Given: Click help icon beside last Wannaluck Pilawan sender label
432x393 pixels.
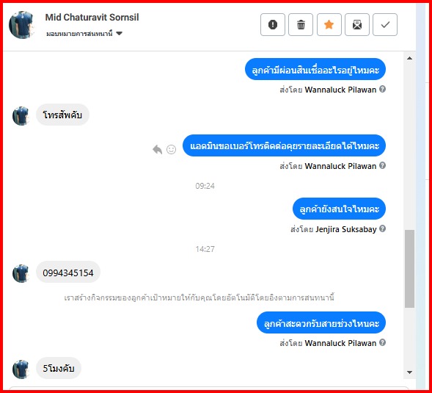Looking at the screenshot, I should coord(382,342).
